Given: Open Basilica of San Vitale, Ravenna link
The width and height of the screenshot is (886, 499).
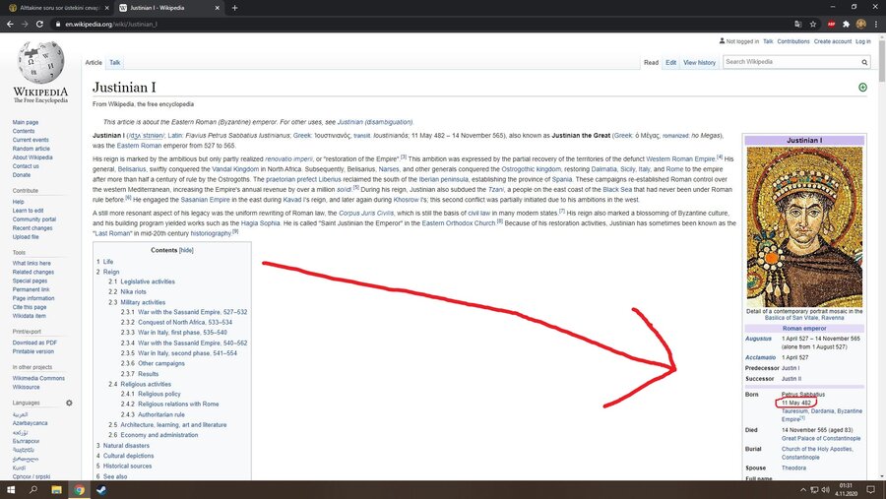Looking at the screenshot, I should tap(804, 318).
